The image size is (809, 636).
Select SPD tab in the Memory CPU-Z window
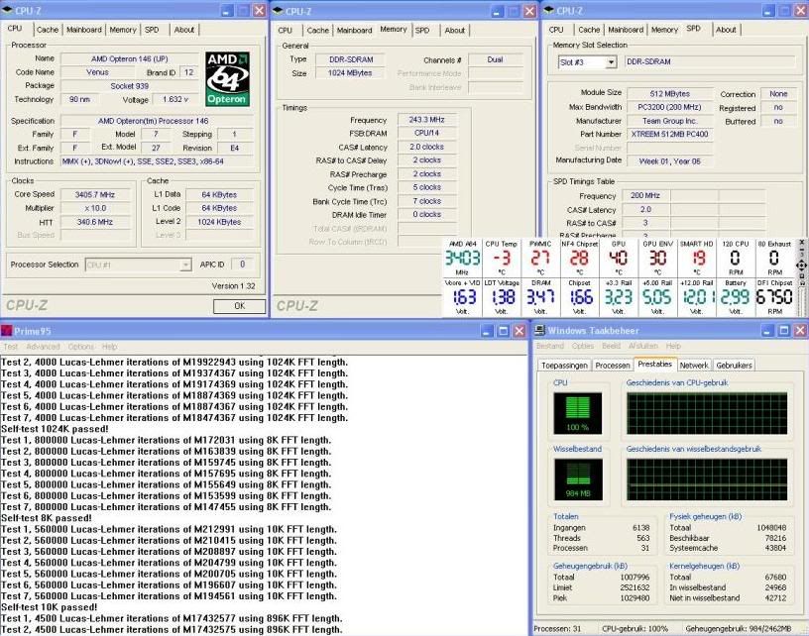pos(422,31)
